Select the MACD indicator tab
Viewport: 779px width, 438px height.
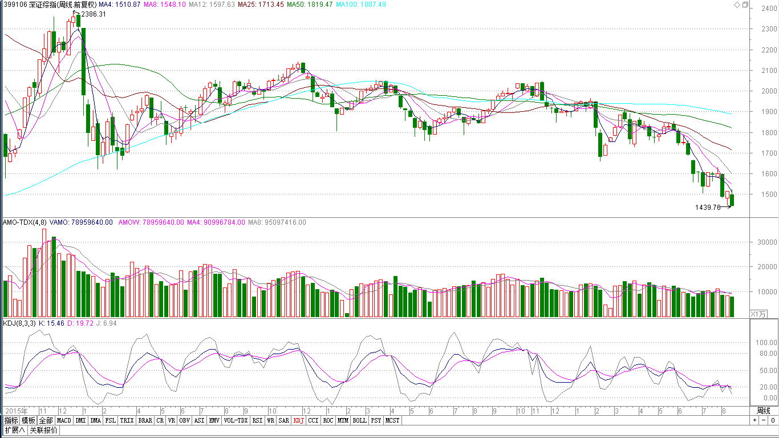64,420
